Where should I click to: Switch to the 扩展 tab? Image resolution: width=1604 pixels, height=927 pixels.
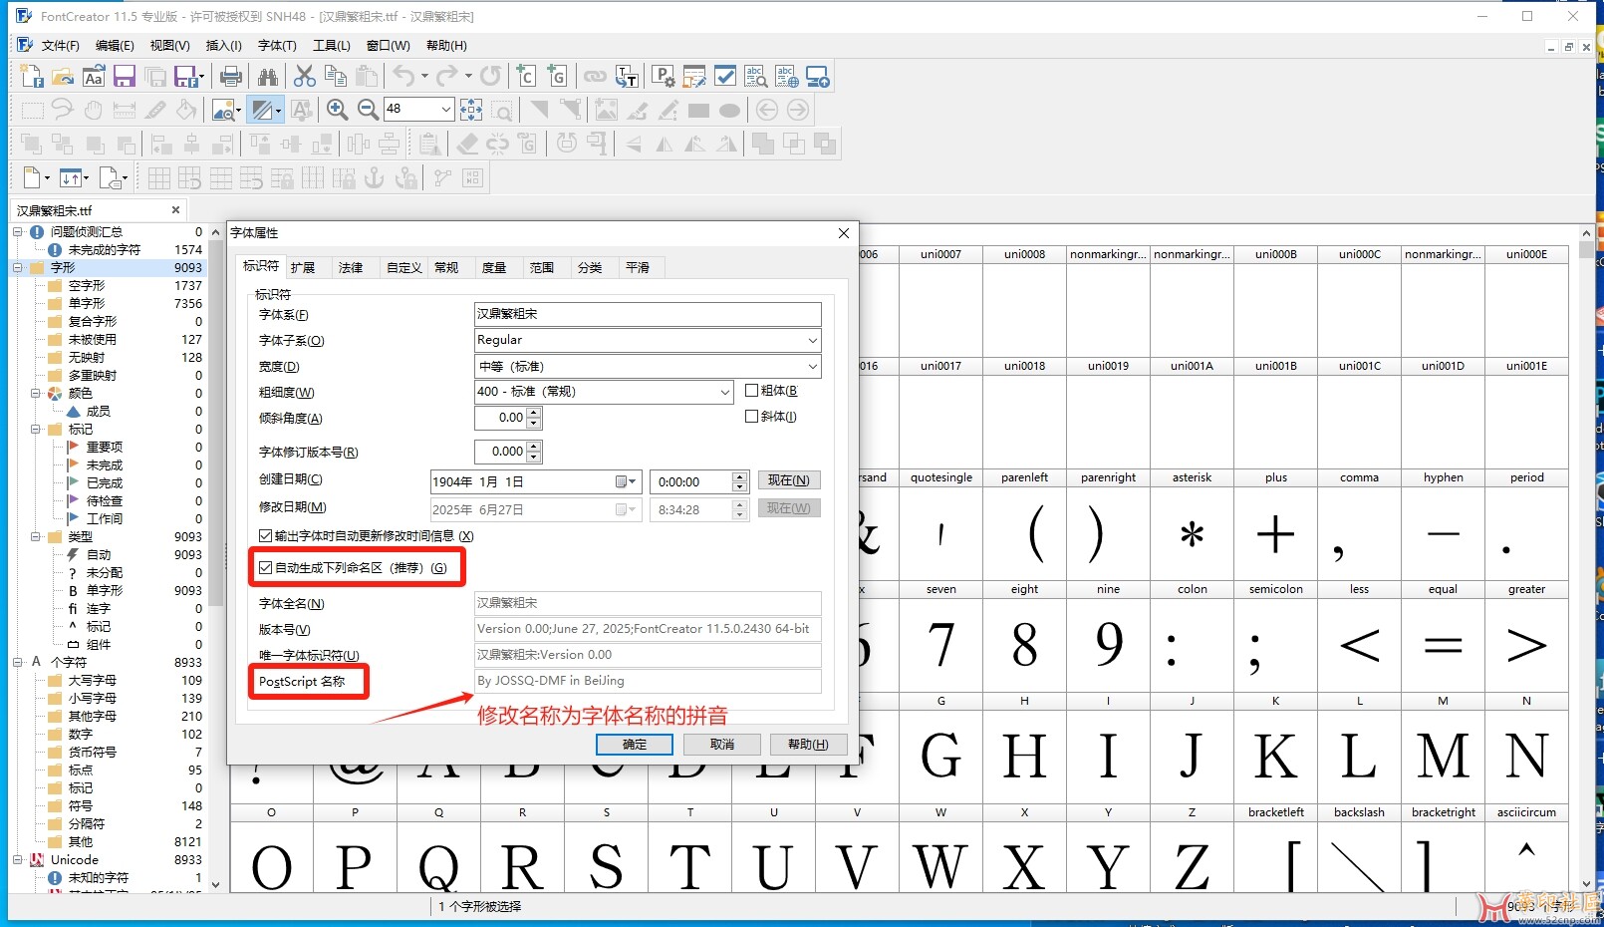(303, 268)
